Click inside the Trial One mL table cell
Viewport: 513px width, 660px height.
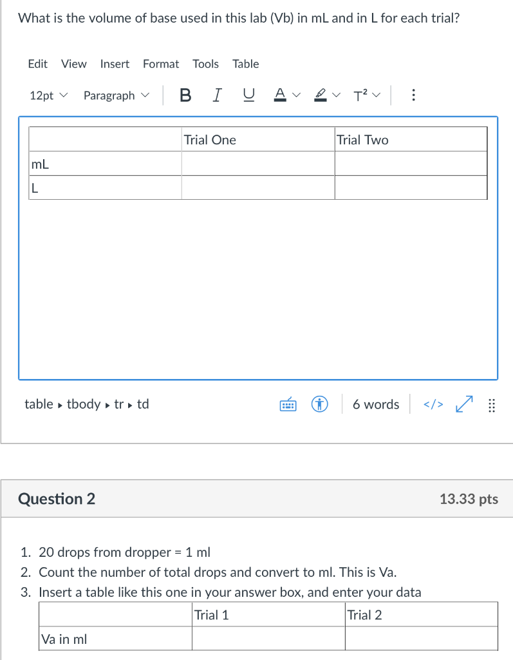257,163
